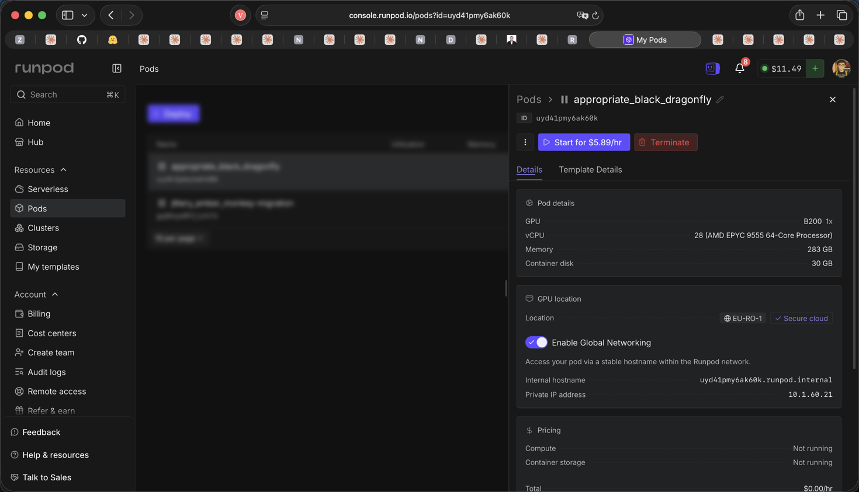Go forward in browser history
The image size is (859, 492).
[131, 15]
